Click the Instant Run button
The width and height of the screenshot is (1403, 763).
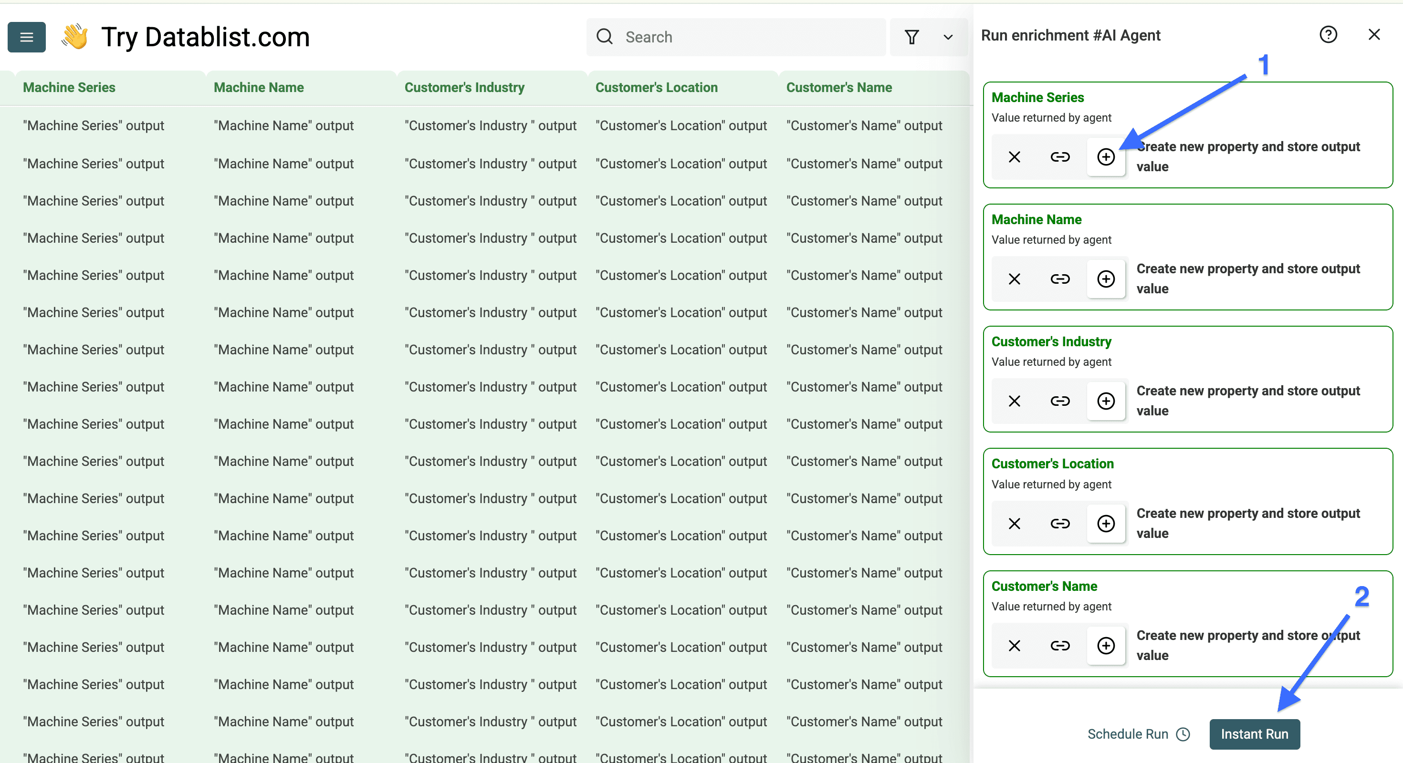1254,734
